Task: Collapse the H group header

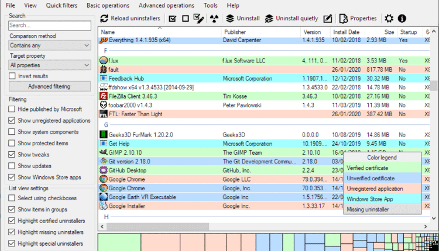Action: [x=106, y=217]
